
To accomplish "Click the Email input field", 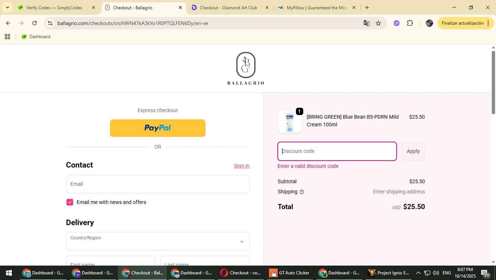I will [158, 184].
